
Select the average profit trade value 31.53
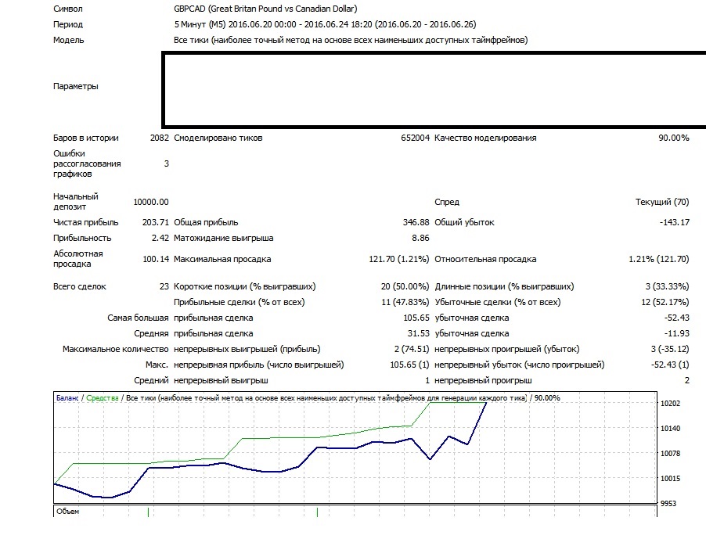[418, 333]
